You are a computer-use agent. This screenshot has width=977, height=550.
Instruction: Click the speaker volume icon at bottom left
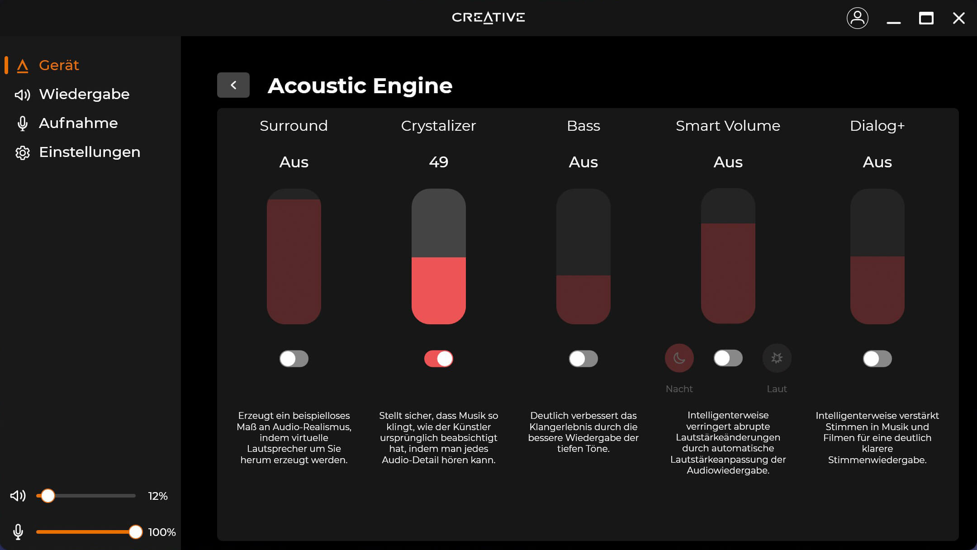coord(18,496)
